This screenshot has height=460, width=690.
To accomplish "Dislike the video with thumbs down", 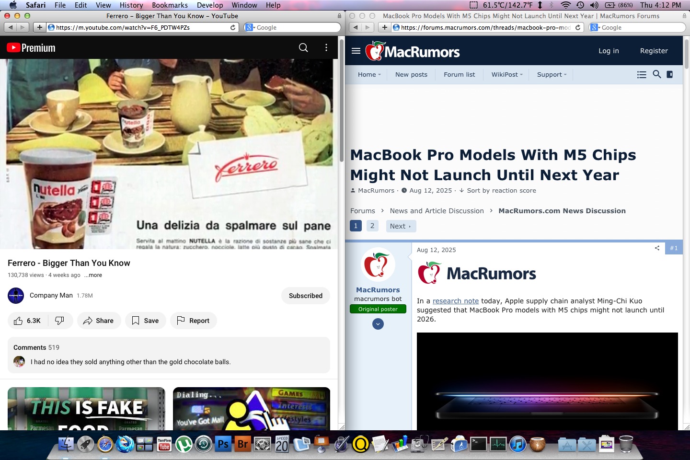I will (x=60, y=321).
